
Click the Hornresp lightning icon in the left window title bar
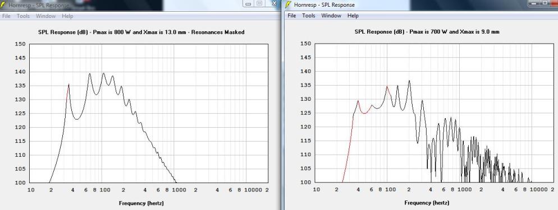3,5
